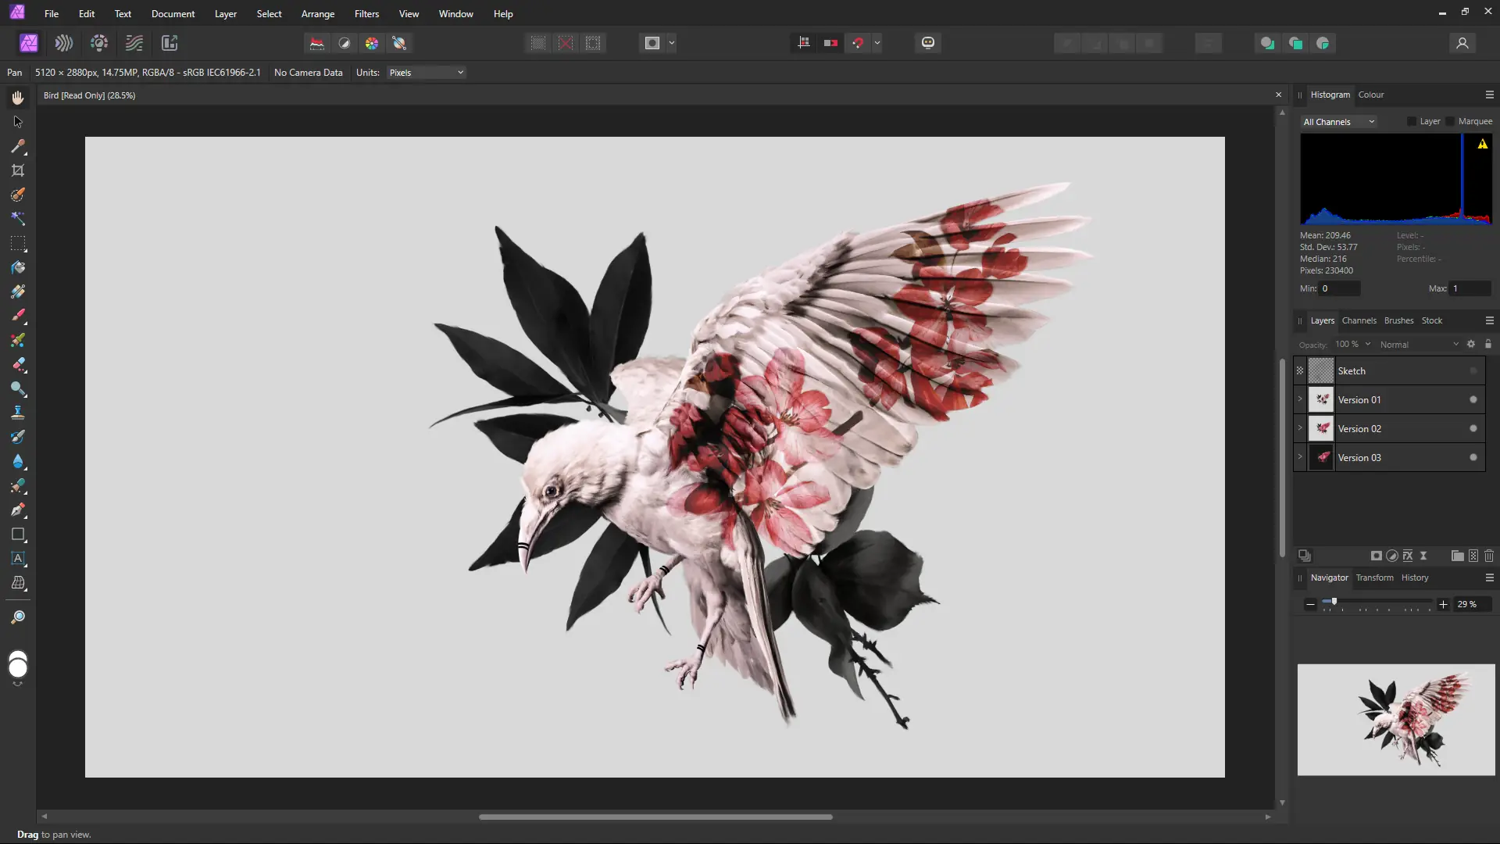Select the Move tool arrow

[x=18, y=122]
